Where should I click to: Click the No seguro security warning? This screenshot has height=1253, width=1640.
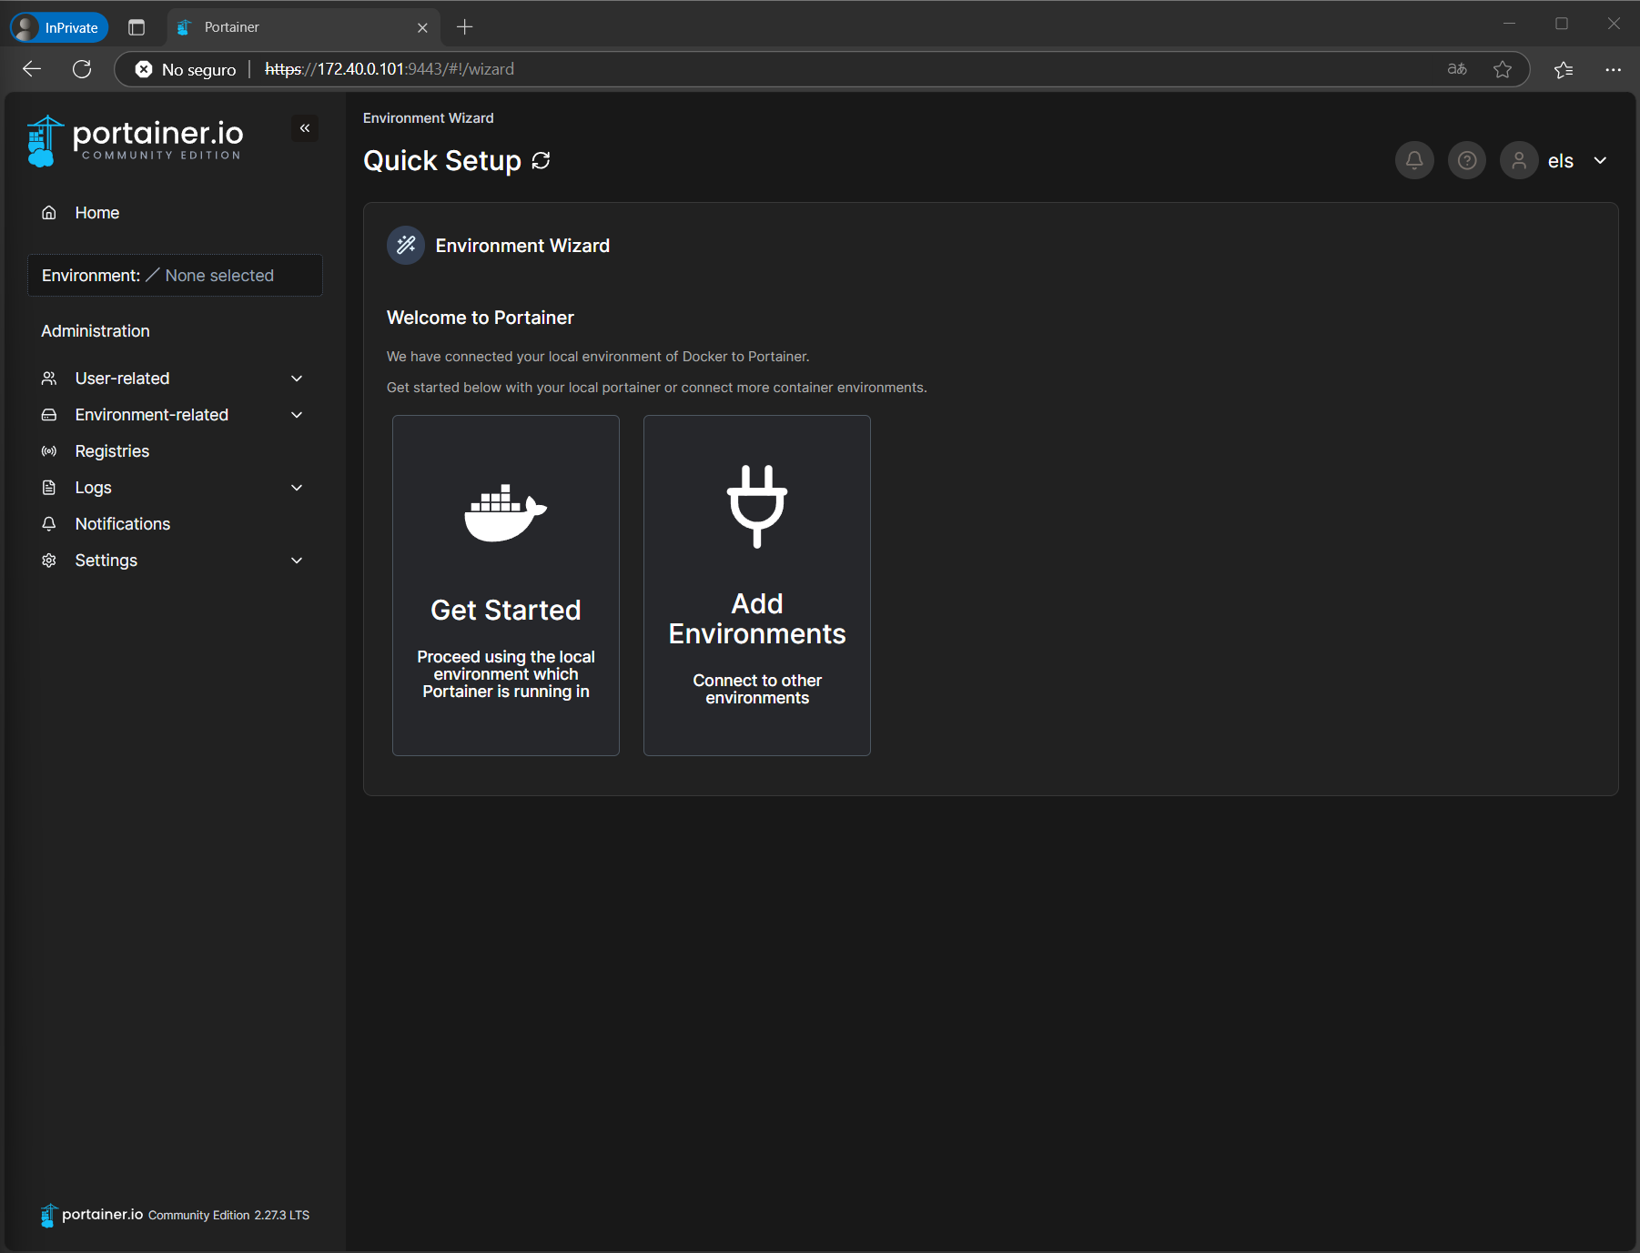(186, 69)
